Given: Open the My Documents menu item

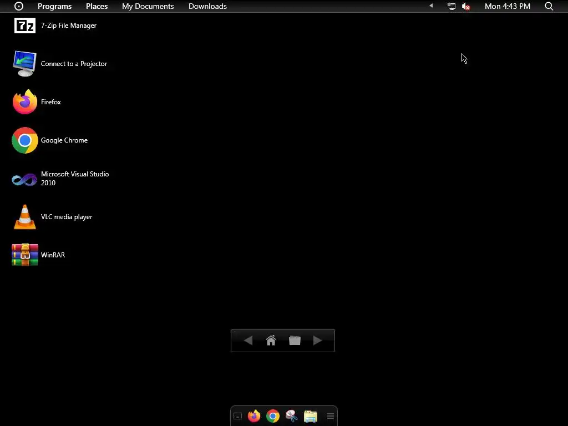Looking at the screenshot, I should coord(148,6).
